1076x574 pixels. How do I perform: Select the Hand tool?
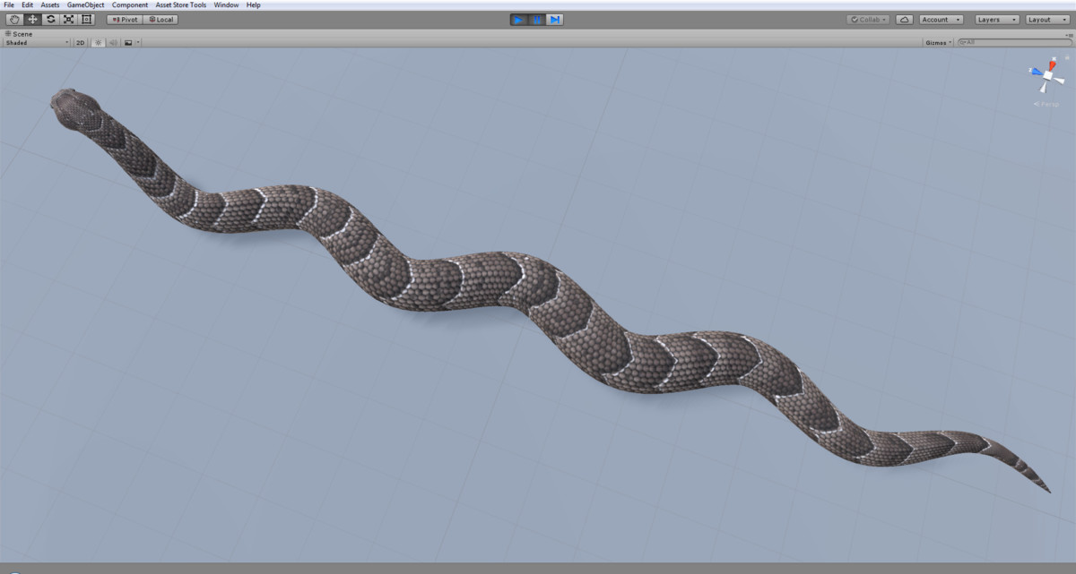[13, 19]
